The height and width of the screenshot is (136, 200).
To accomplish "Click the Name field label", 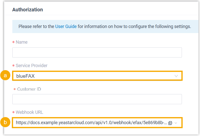I will 22,42.
